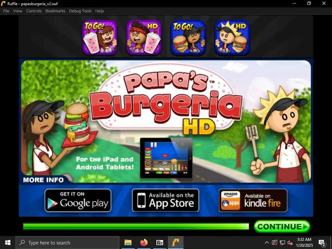Click the security warning tray icon
332x249 pixels.
[x=275, y=243]
